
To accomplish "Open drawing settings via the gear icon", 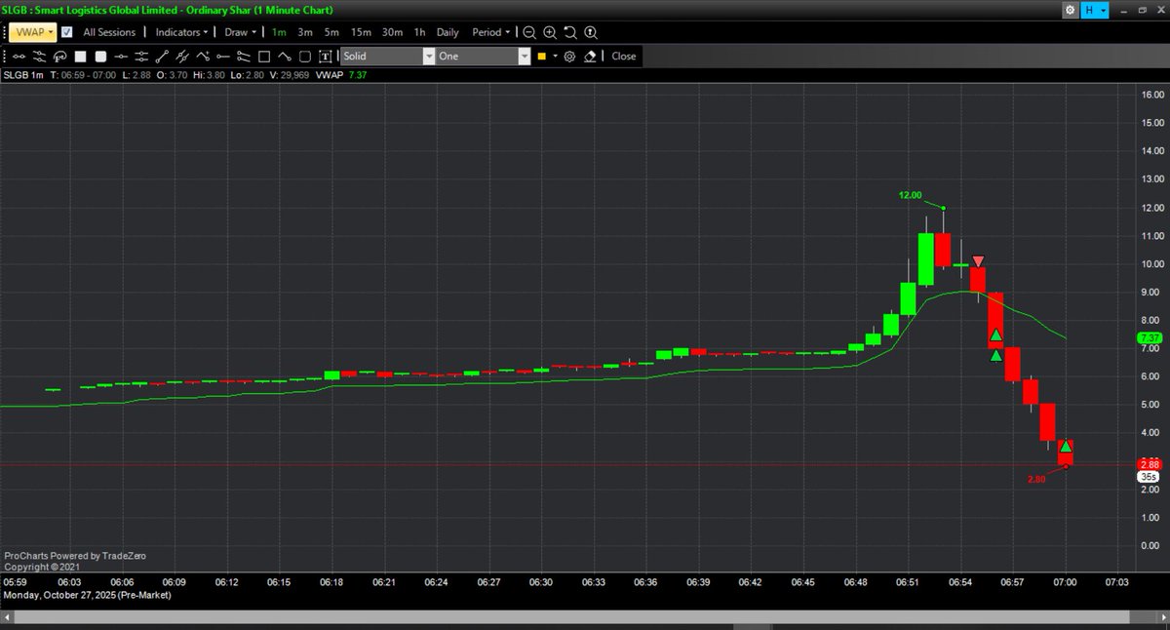I will (568, 56).
